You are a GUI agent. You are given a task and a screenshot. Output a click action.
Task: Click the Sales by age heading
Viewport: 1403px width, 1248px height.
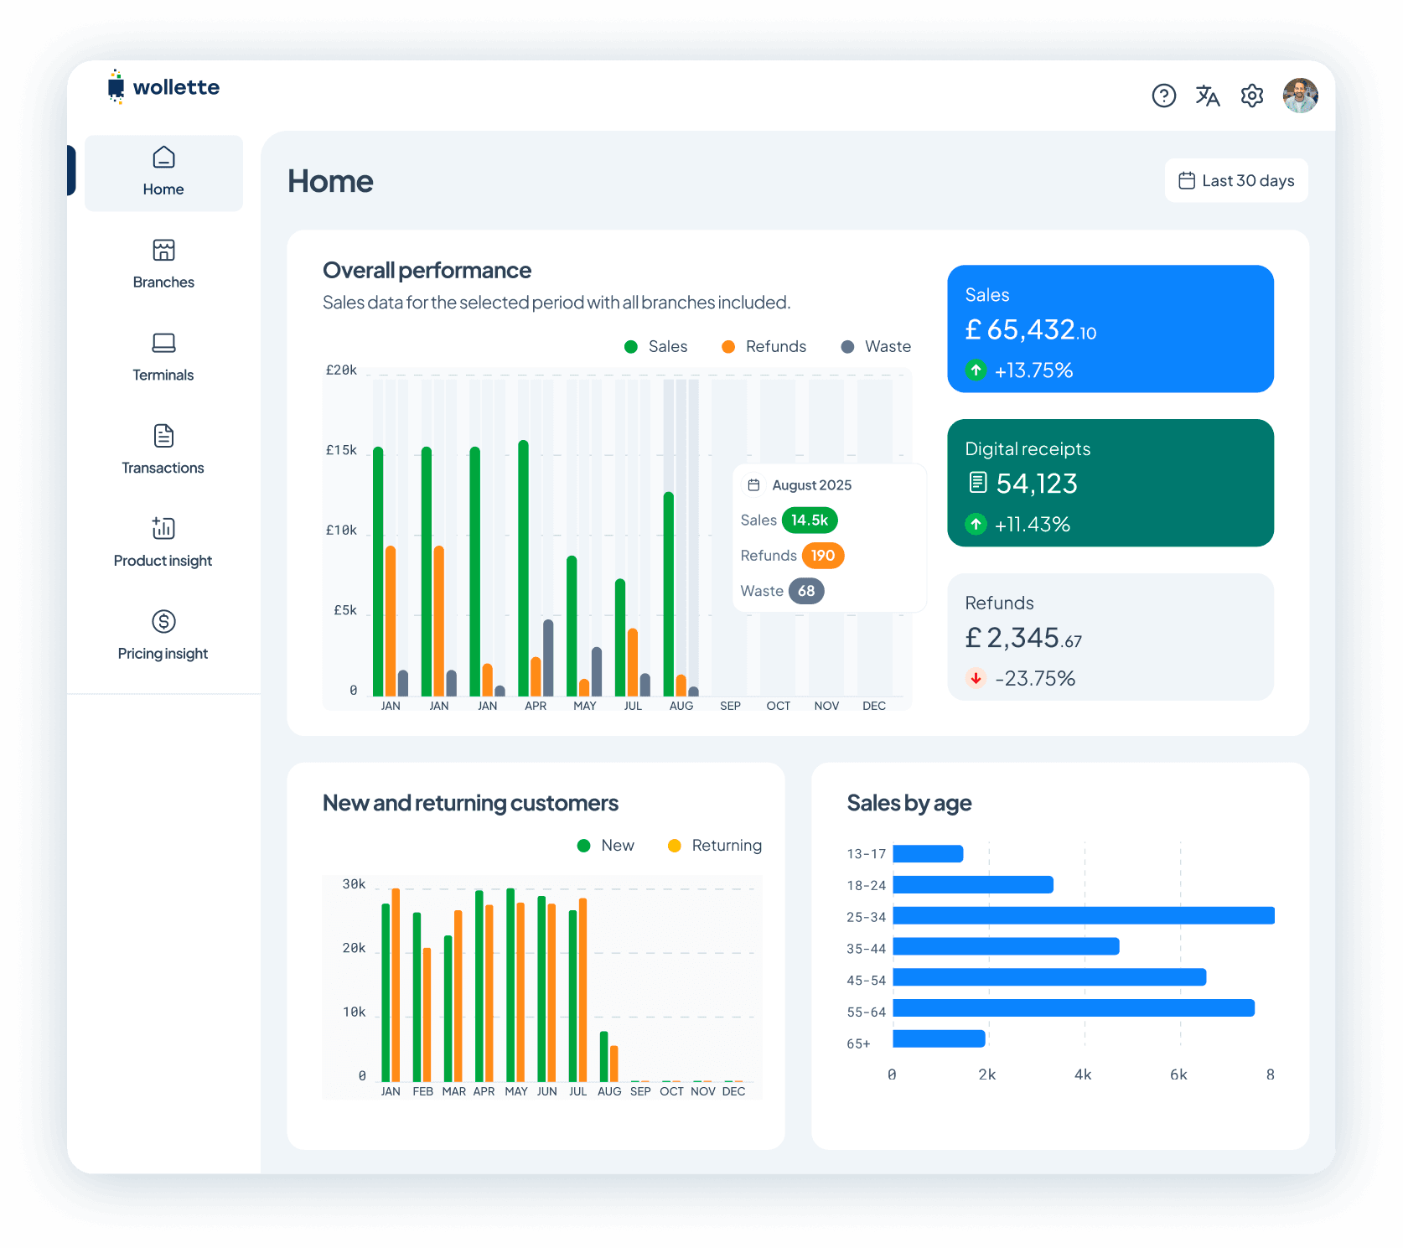pyautogui.click(x=909, y=804)
